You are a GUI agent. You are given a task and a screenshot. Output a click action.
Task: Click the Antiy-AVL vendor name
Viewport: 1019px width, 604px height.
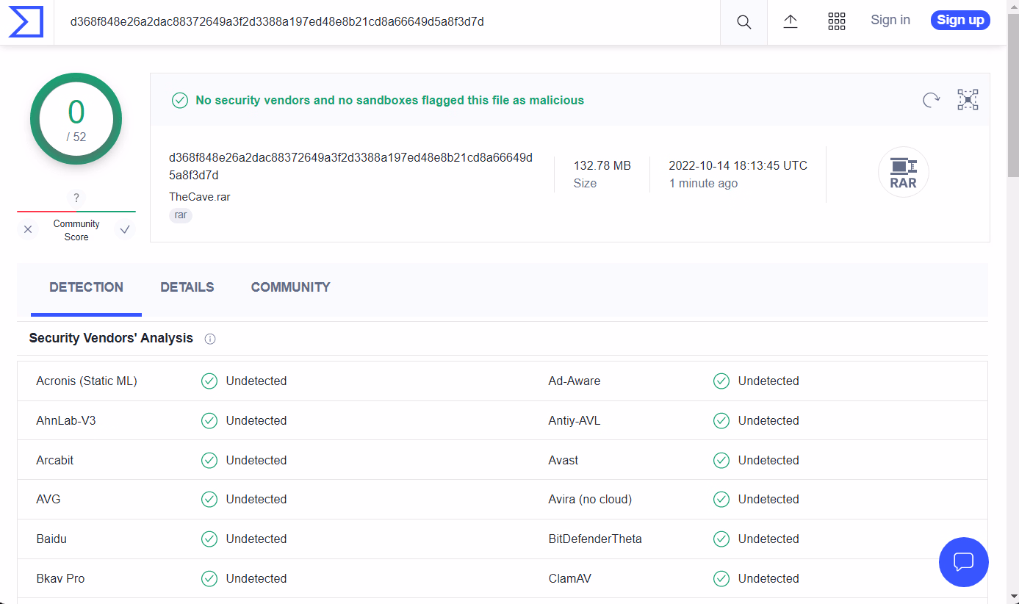click(575, 420)
